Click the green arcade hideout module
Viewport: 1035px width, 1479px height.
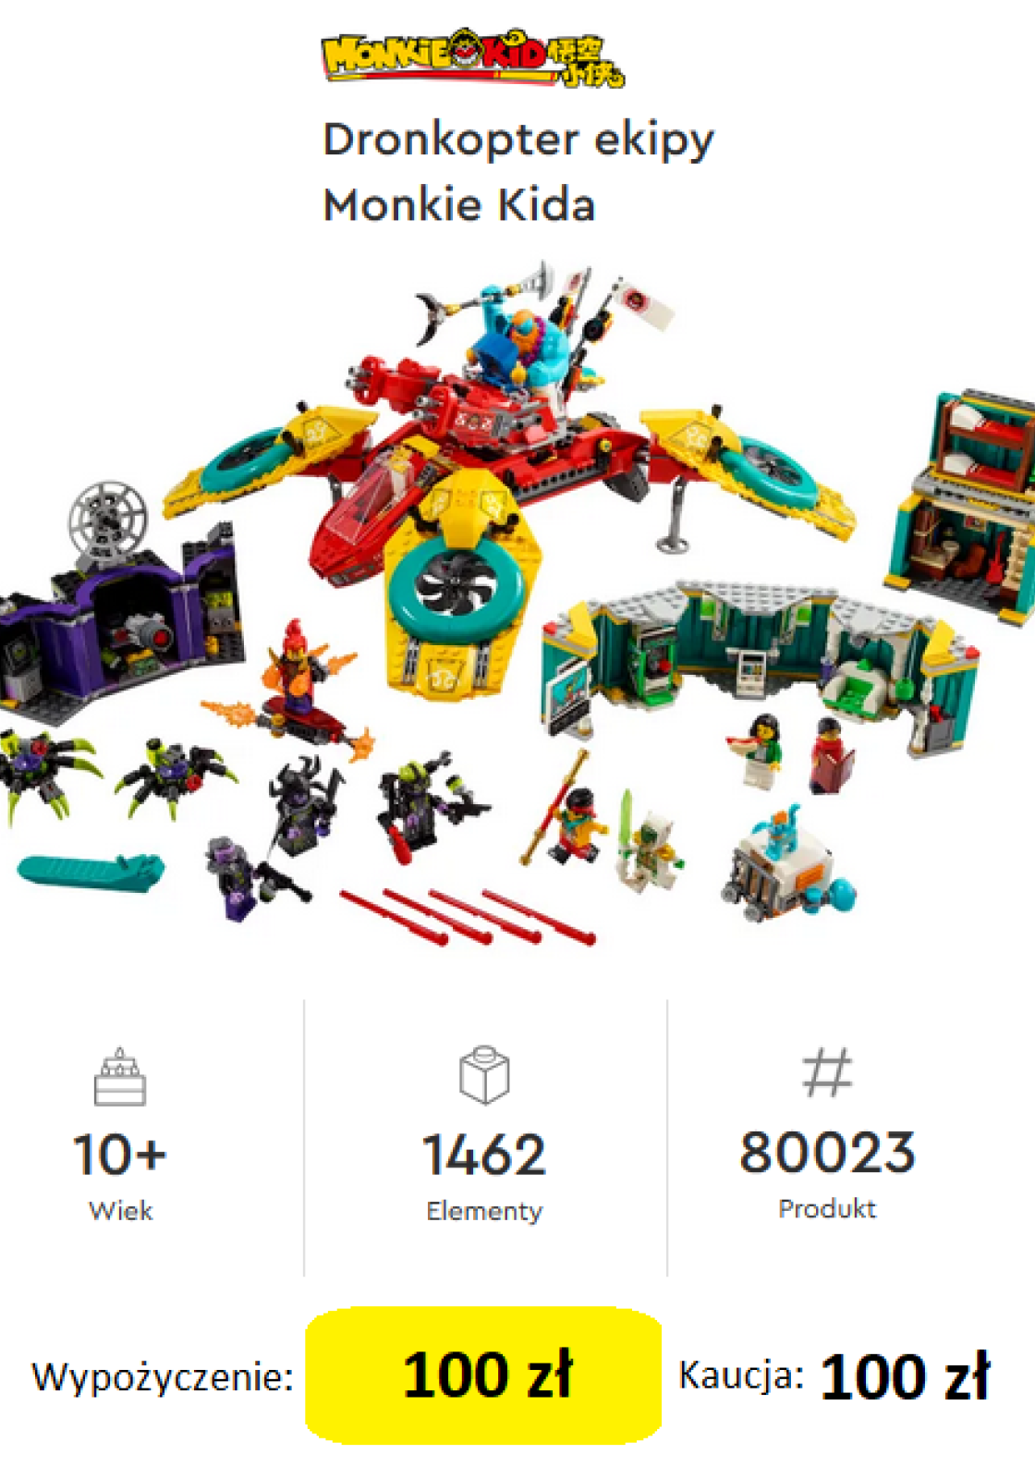pos(760,658)
